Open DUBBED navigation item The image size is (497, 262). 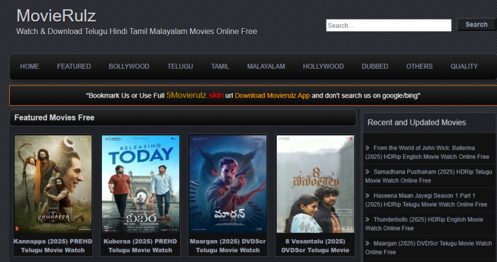tap(375, 66)
